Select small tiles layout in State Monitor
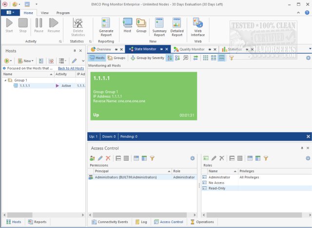Screen dimensions: 312x228 pyautogui.click(x=206, y=58)
